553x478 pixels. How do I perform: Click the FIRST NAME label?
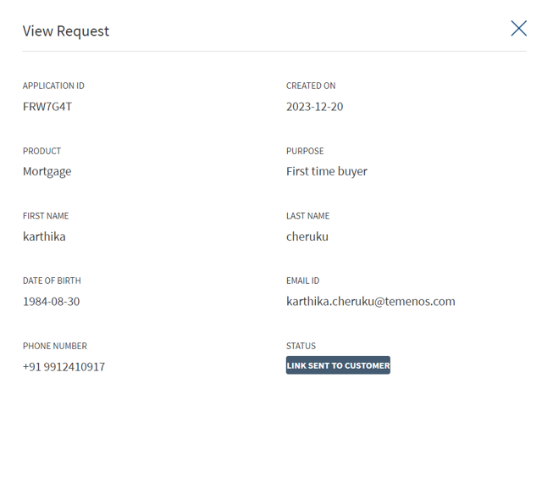coord(46,216)
